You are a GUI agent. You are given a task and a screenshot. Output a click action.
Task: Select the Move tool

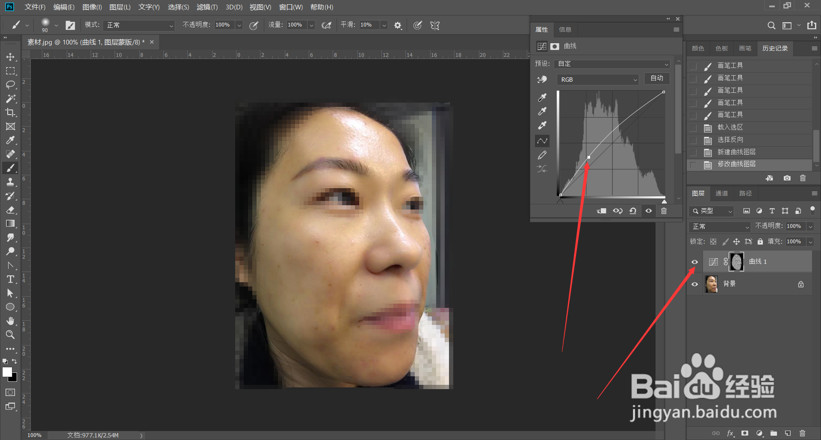10,57
